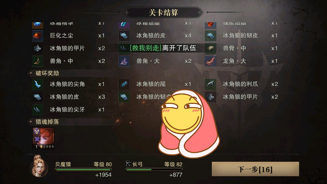Select the 冰角狼的尾 tail icon

[x=124, y=84]
